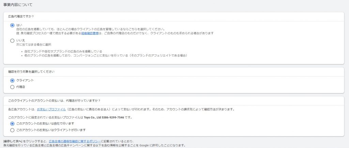Select このアカウントのお支払いはクライアントが行います option
Image resolution: width=349 pixels, height=148 pixels.
[x=12, y=130]
